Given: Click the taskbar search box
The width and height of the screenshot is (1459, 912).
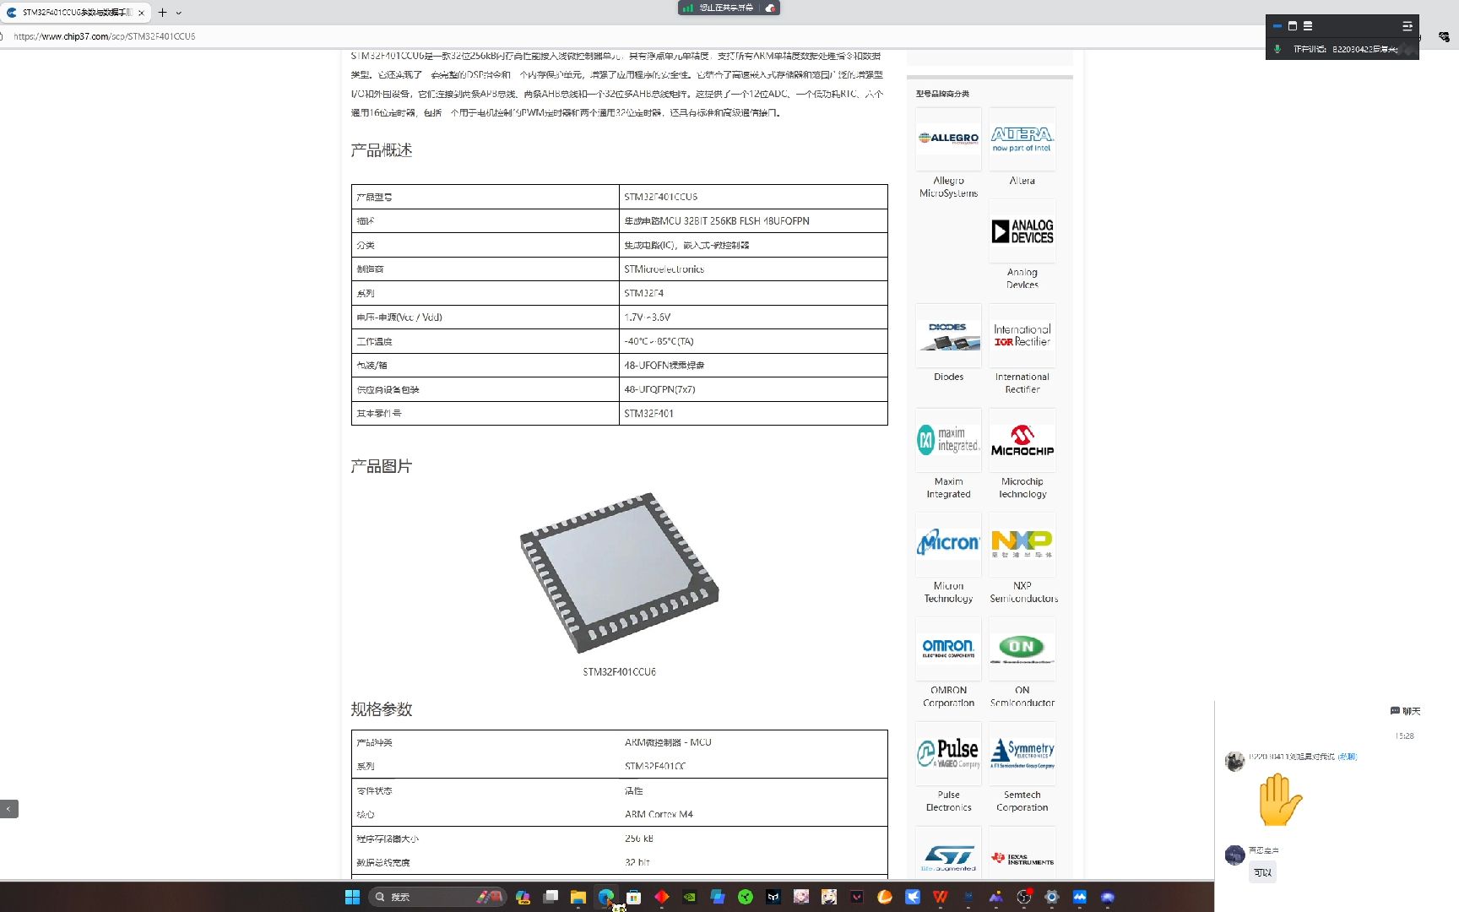Looking at the screenshot, I should [x=437, y=897].
